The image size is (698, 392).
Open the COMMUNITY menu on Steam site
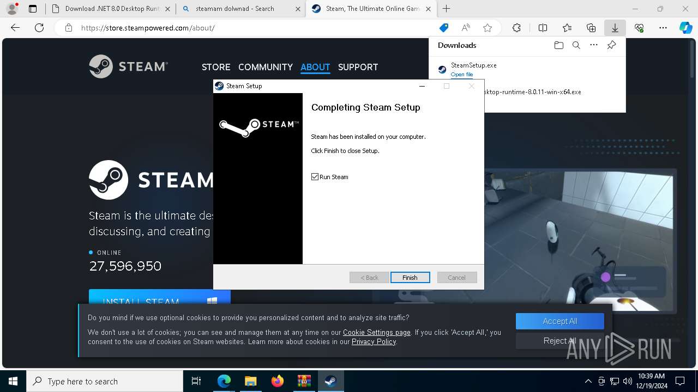[266, 67]
